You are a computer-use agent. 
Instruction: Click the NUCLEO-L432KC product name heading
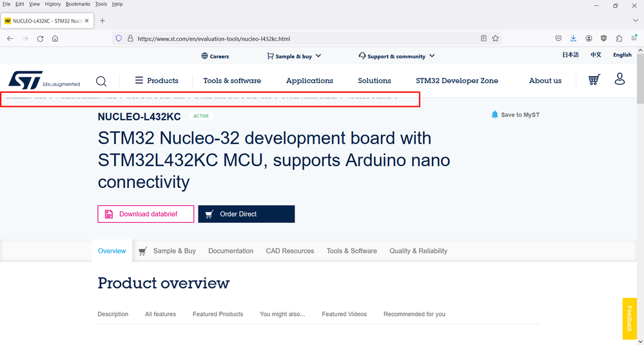139,117
